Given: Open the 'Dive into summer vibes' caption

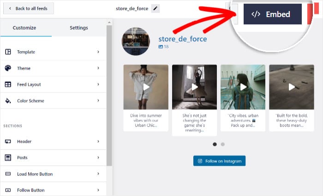Looking at the screenshot, I should [146, 121].
